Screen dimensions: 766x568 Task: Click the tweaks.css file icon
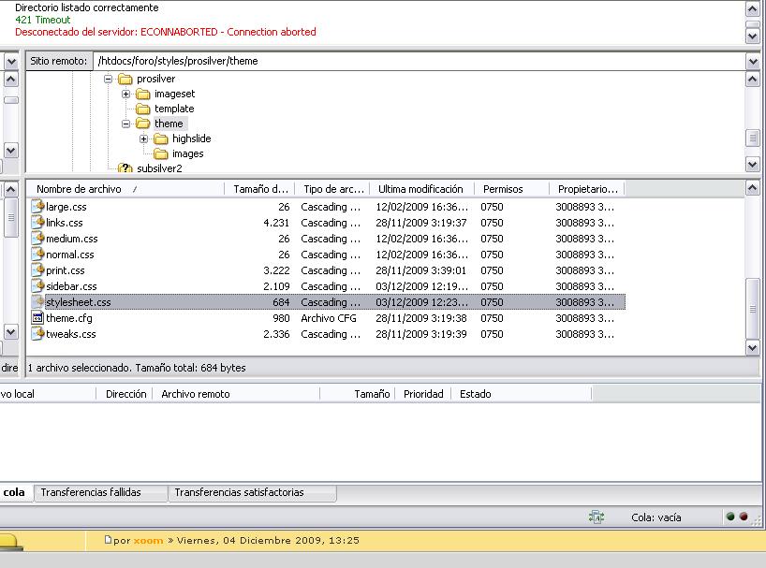(37, 334)
